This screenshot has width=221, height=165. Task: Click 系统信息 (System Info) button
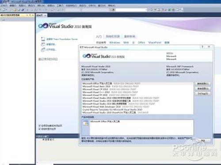203,88
